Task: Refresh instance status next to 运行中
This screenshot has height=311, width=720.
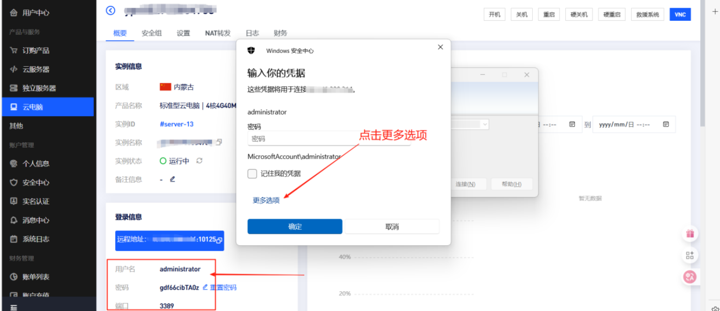Action: (199, 161)
